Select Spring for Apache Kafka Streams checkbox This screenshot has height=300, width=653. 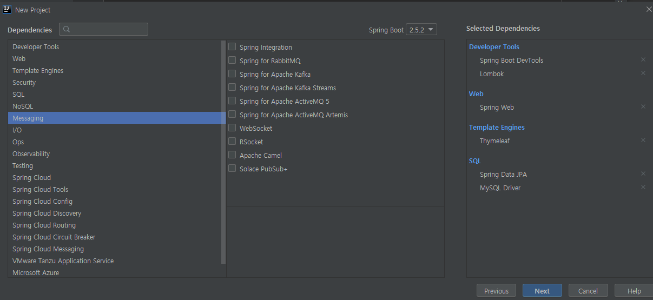click(232, 88)
